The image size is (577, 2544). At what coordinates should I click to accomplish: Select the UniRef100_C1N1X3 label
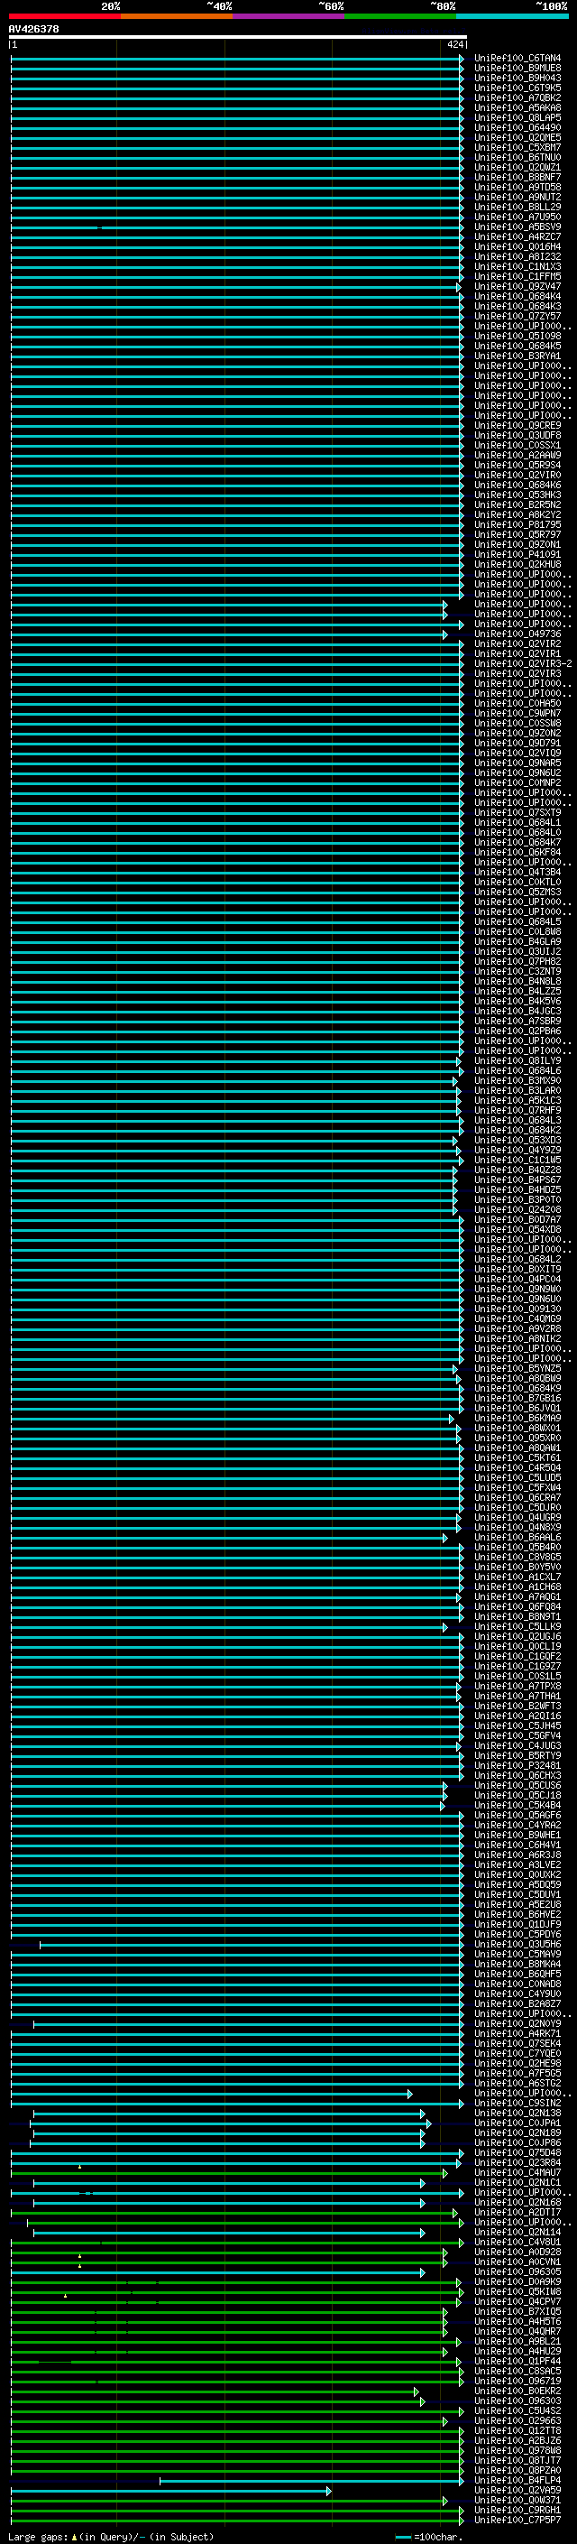517,266
